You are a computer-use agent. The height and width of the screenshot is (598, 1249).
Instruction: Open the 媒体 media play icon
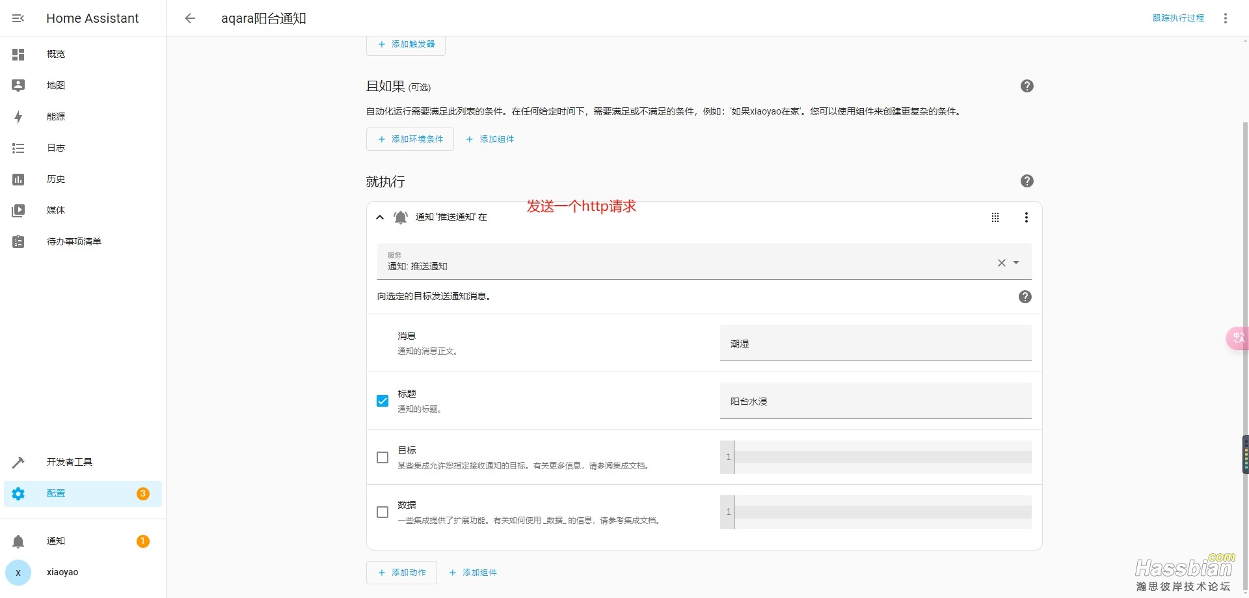coord(18,210)
